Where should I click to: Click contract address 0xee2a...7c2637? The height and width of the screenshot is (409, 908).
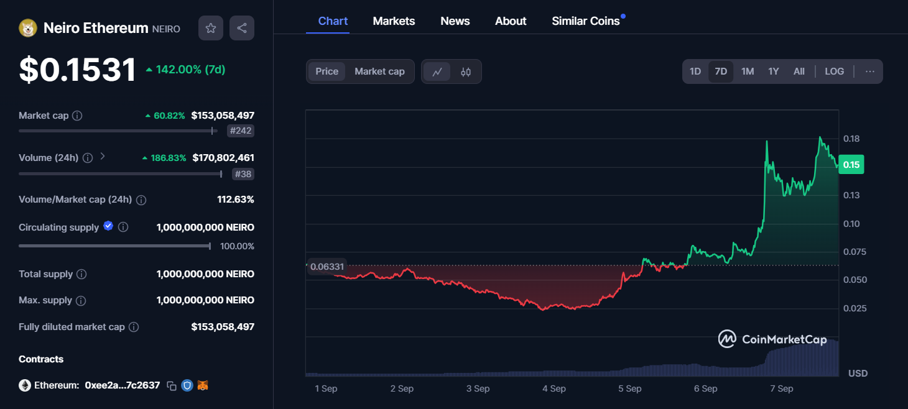coord(122,385)
